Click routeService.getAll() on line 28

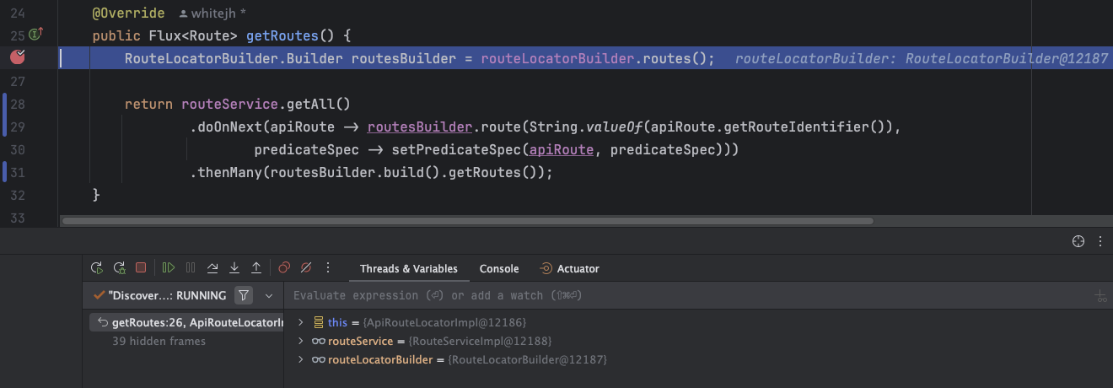click(266, 105)
